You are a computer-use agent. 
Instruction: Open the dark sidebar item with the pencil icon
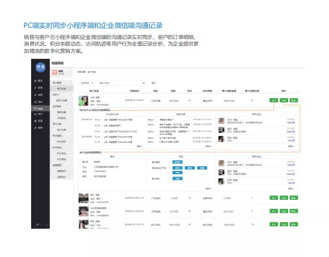(38, 128)
